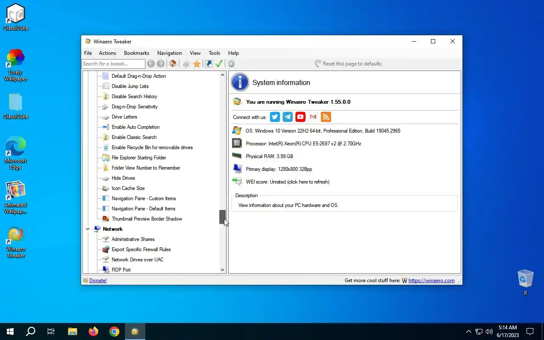
Task: Open Winaero YouTube icon
Action: (x=300, y=117)
